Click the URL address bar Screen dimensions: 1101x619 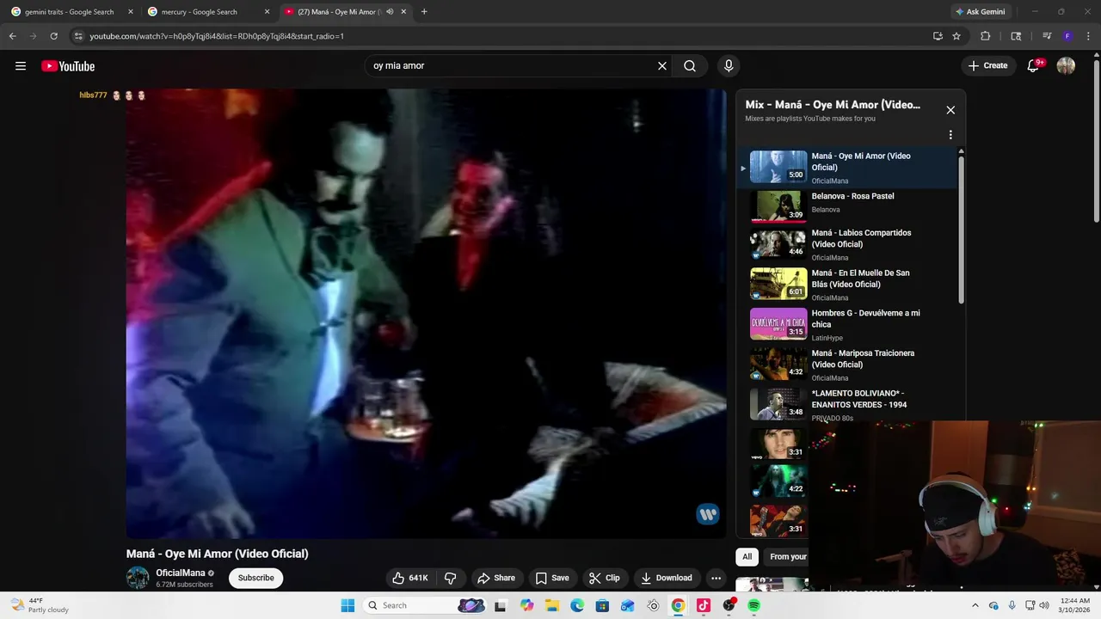coord(499,36)
